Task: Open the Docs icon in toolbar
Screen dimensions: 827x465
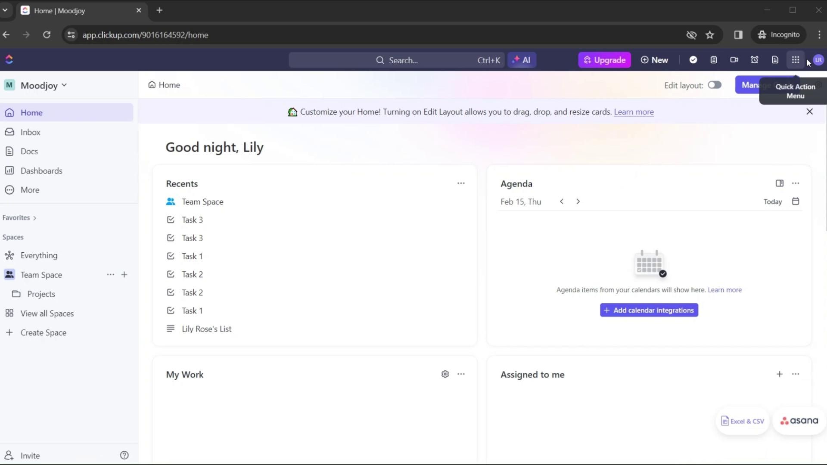Action: click(x=775, y=60)
